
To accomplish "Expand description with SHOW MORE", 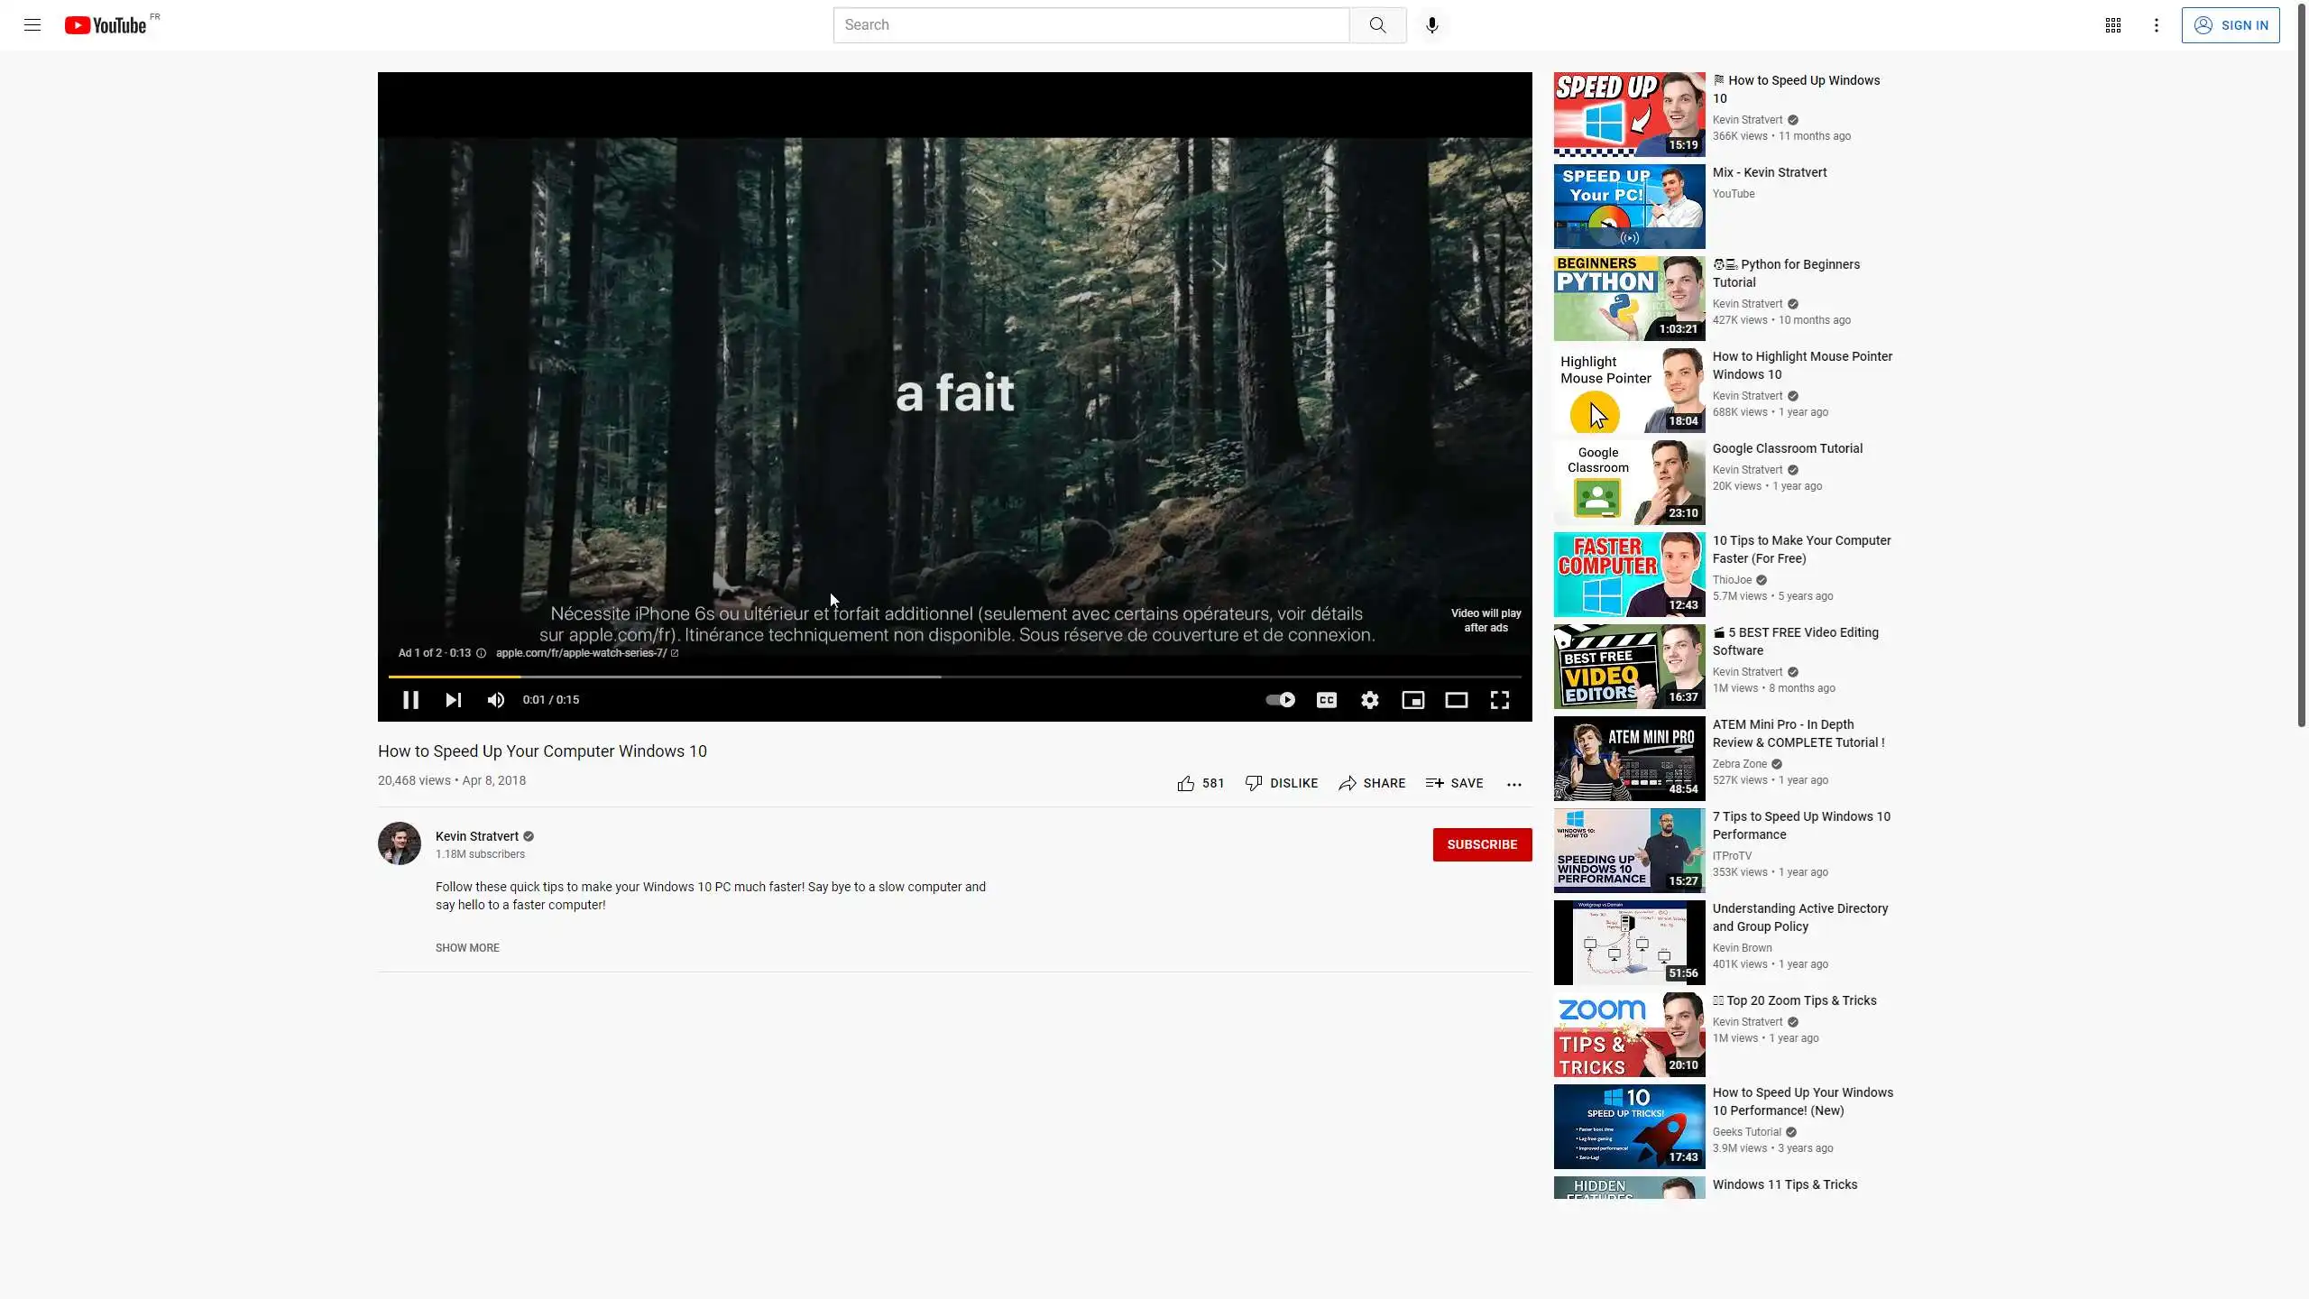I will point(467,947).
